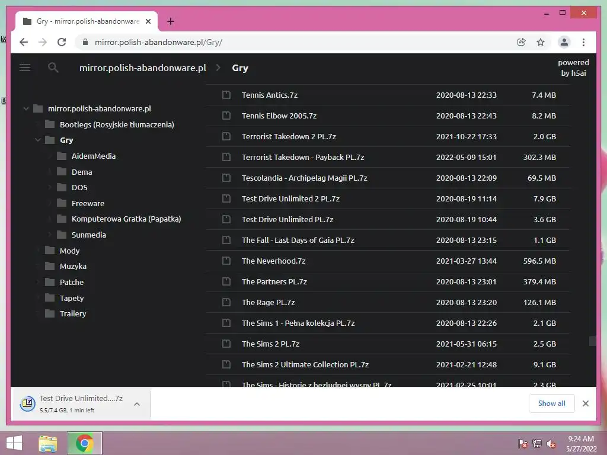
Task: Open the Chrome profile avatar
Action: click(564, 42)
